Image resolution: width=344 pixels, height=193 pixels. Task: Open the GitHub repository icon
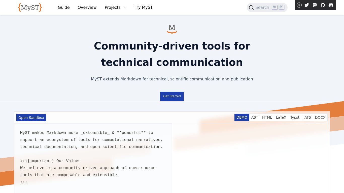(x=323, y=5)
